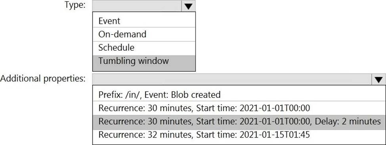
Task: Select 30-minute recurrence option without delay
Action: [239, 108]
